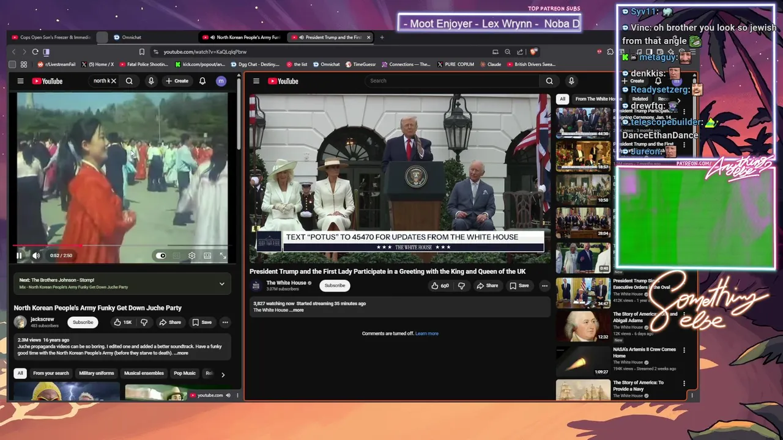Image resolution: width=783 pixels, height=440 pixels.
Task: Start voice search in left YouTube window
Action: (x=151, y=81)
